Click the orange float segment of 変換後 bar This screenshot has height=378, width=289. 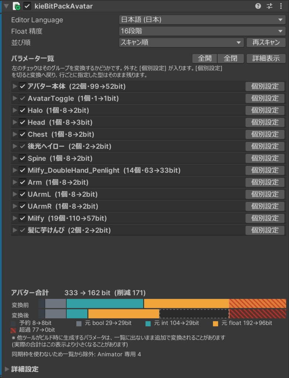(123, 314)
